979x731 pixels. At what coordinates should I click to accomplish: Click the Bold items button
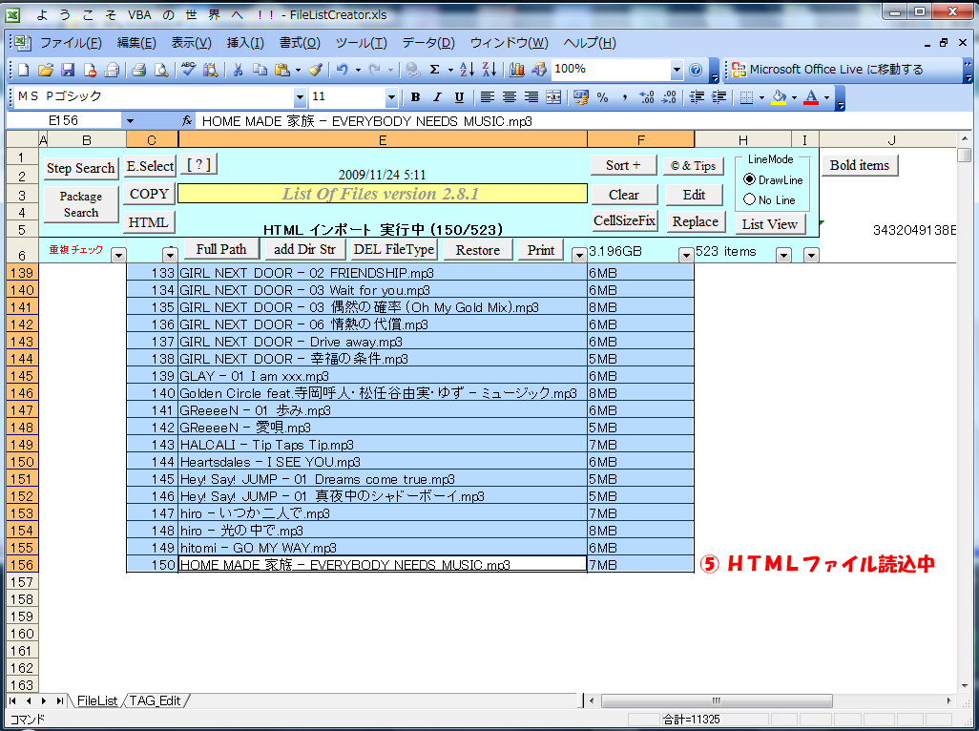859,165
